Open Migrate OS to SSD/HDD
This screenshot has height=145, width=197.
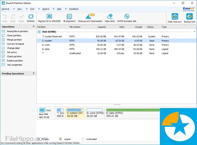(49, 18)
